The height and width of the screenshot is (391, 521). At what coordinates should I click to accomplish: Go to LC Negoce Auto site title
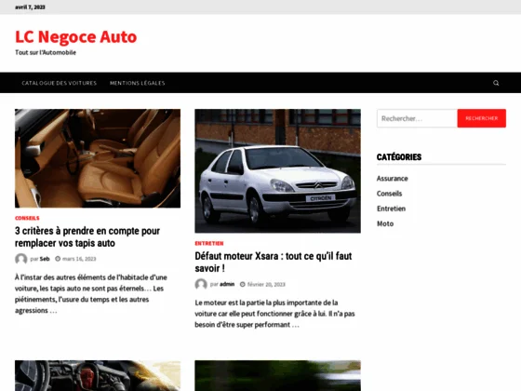coord(75,36)
